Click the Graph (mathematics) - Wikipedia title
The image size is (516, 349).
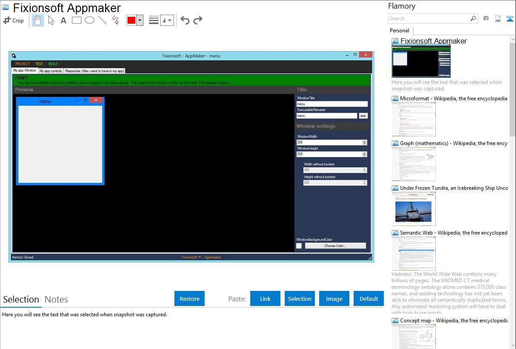click(454, 143)
